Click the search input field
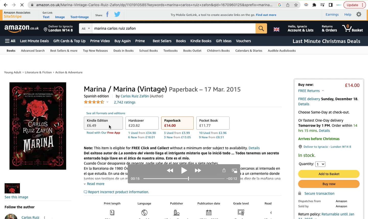368x219 pixels. point(174,28)
